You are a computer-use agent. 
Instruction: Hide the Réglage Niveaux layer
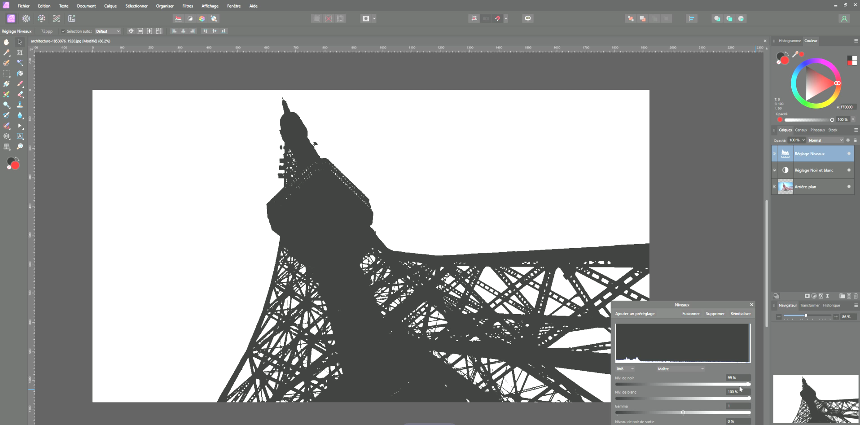pos(848,154)
